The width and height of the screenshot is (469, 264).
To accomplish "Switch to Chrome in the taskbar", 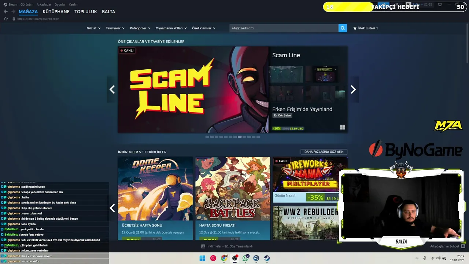I will click(x=224, y=258).
